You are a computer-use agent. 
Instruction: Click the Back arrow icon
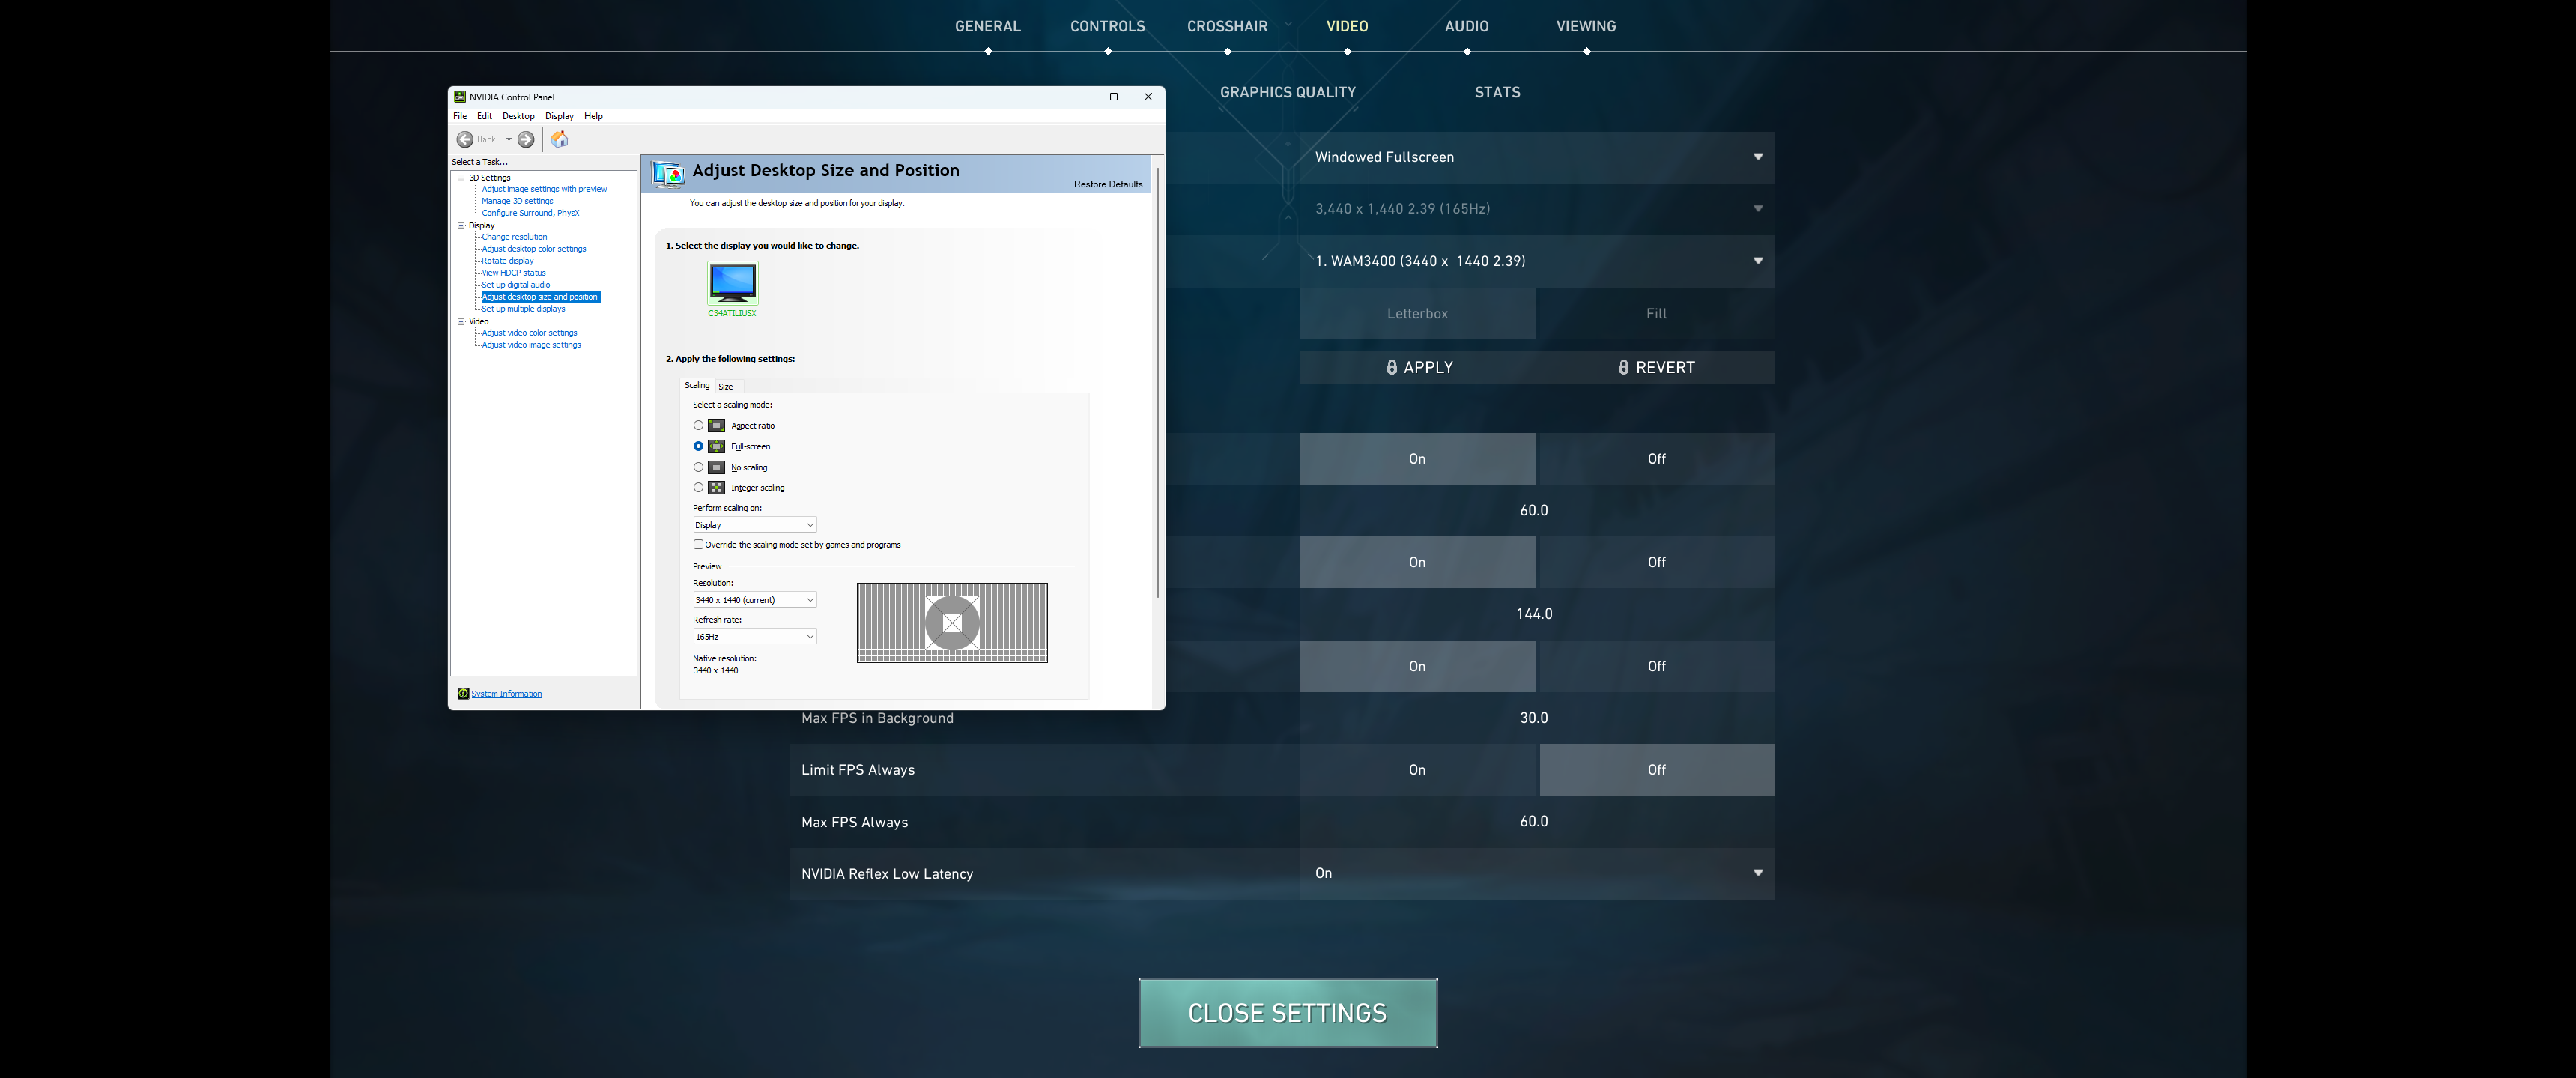coord(465,139)
